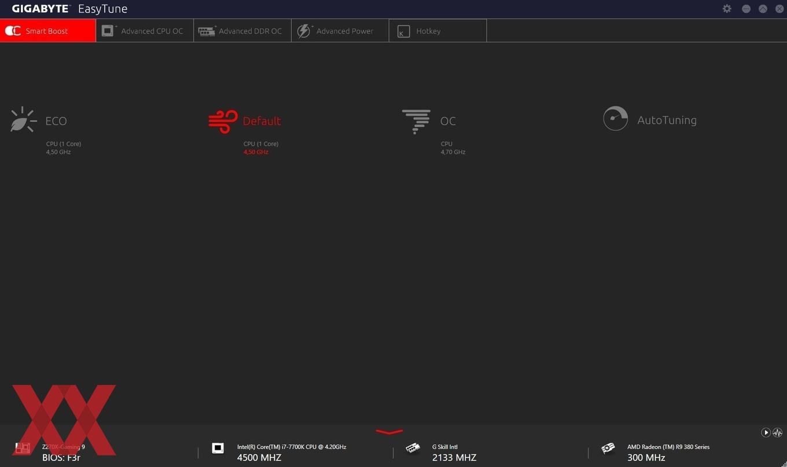The height and width of the screenshot is (467, 787).
Task: Click the Smart Boost tab icon
Action: [13, 31]
